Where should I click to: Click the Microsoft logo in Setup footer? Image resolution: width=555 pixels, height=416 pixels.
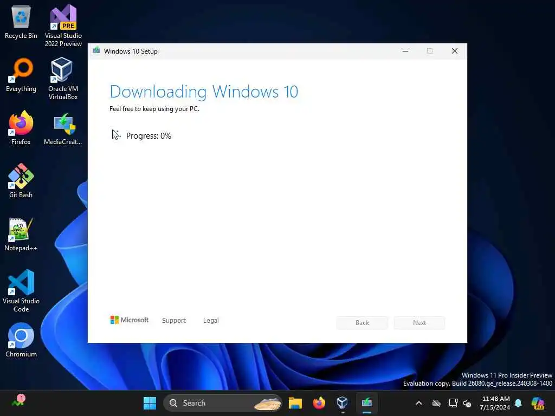[x=130, y=320]
